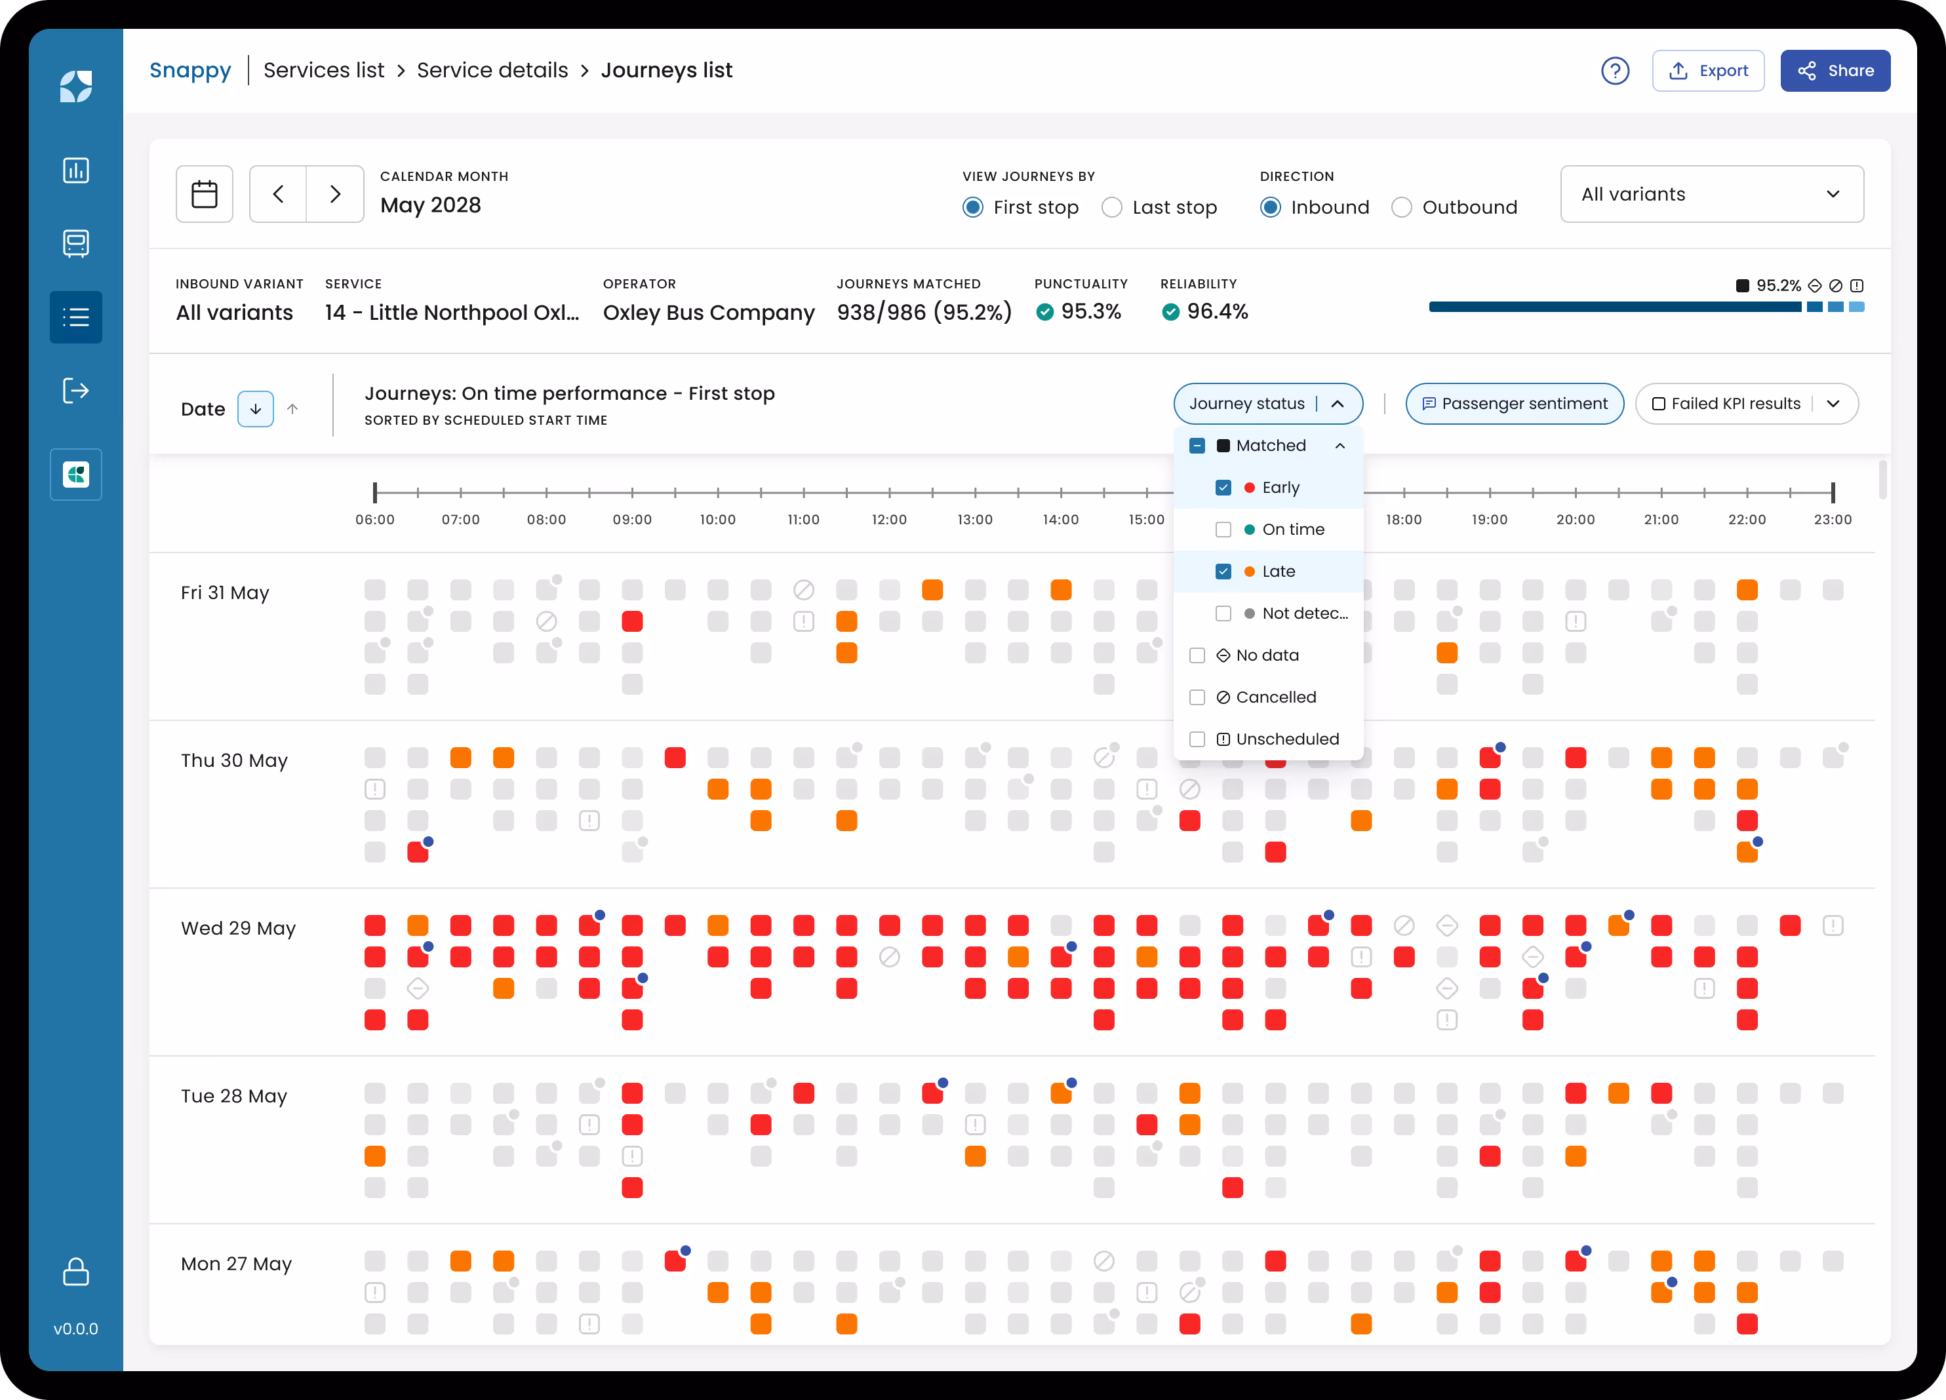The height and width of the screenshot is (1400, 1946).
Task: Open the help question mark icon
Action: [1615, 70]
